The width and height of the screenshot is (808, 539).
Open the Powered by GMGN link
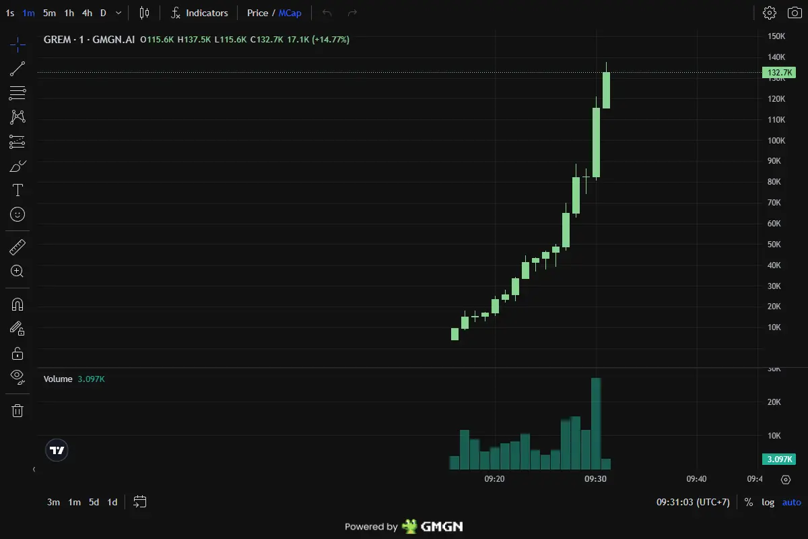click(x=403, y=527)
